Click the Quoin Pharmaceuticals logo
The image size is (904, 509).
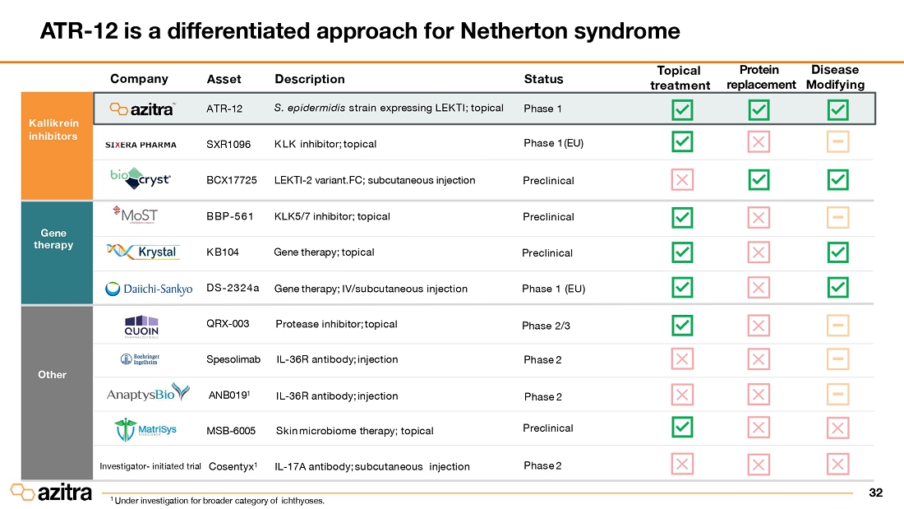141,326
